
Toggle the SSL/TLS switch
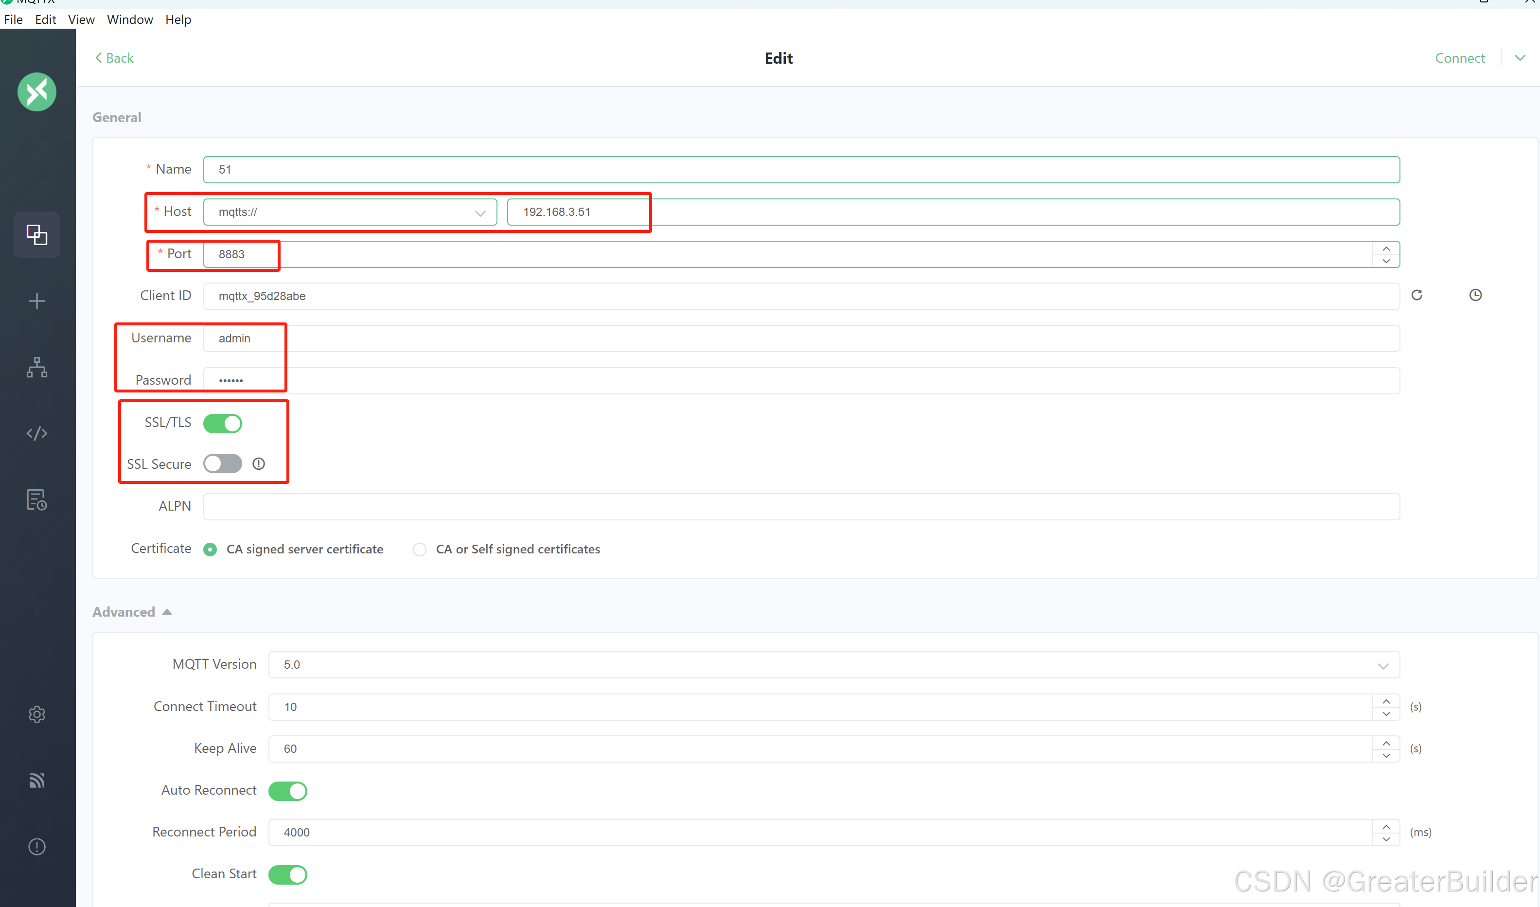pyautogui.click(x=222, y=423)
